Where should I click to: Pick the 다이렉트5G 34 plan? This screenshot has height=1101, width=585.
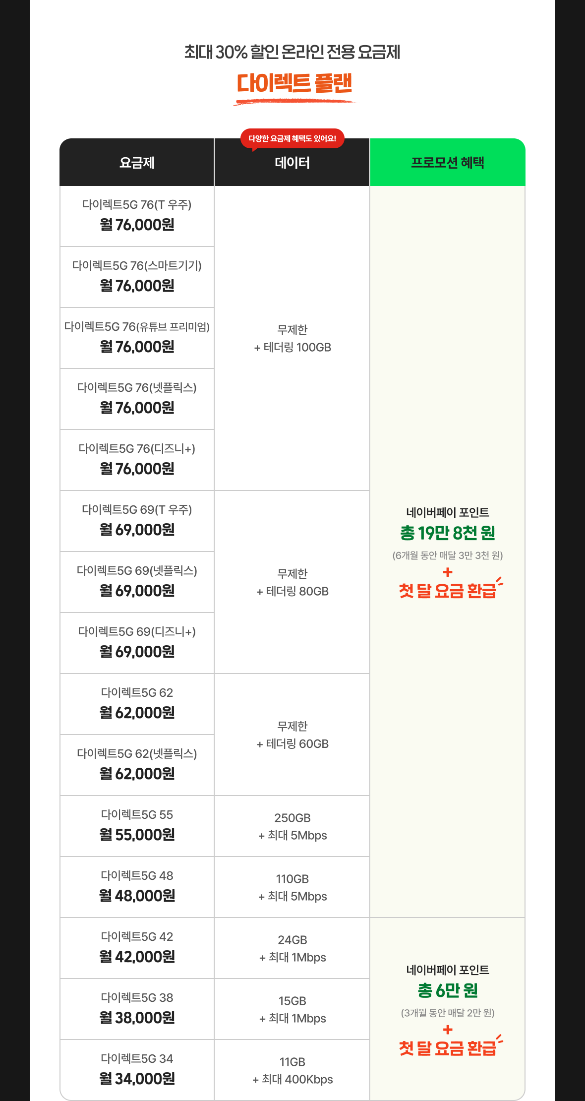(137, 1070)
